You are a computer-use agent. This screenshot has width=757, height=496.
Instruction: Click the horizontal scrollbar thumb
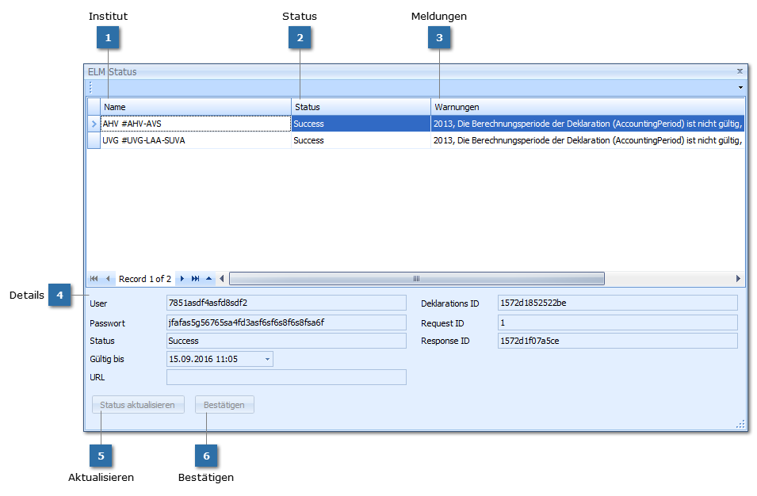pos(416,279)
